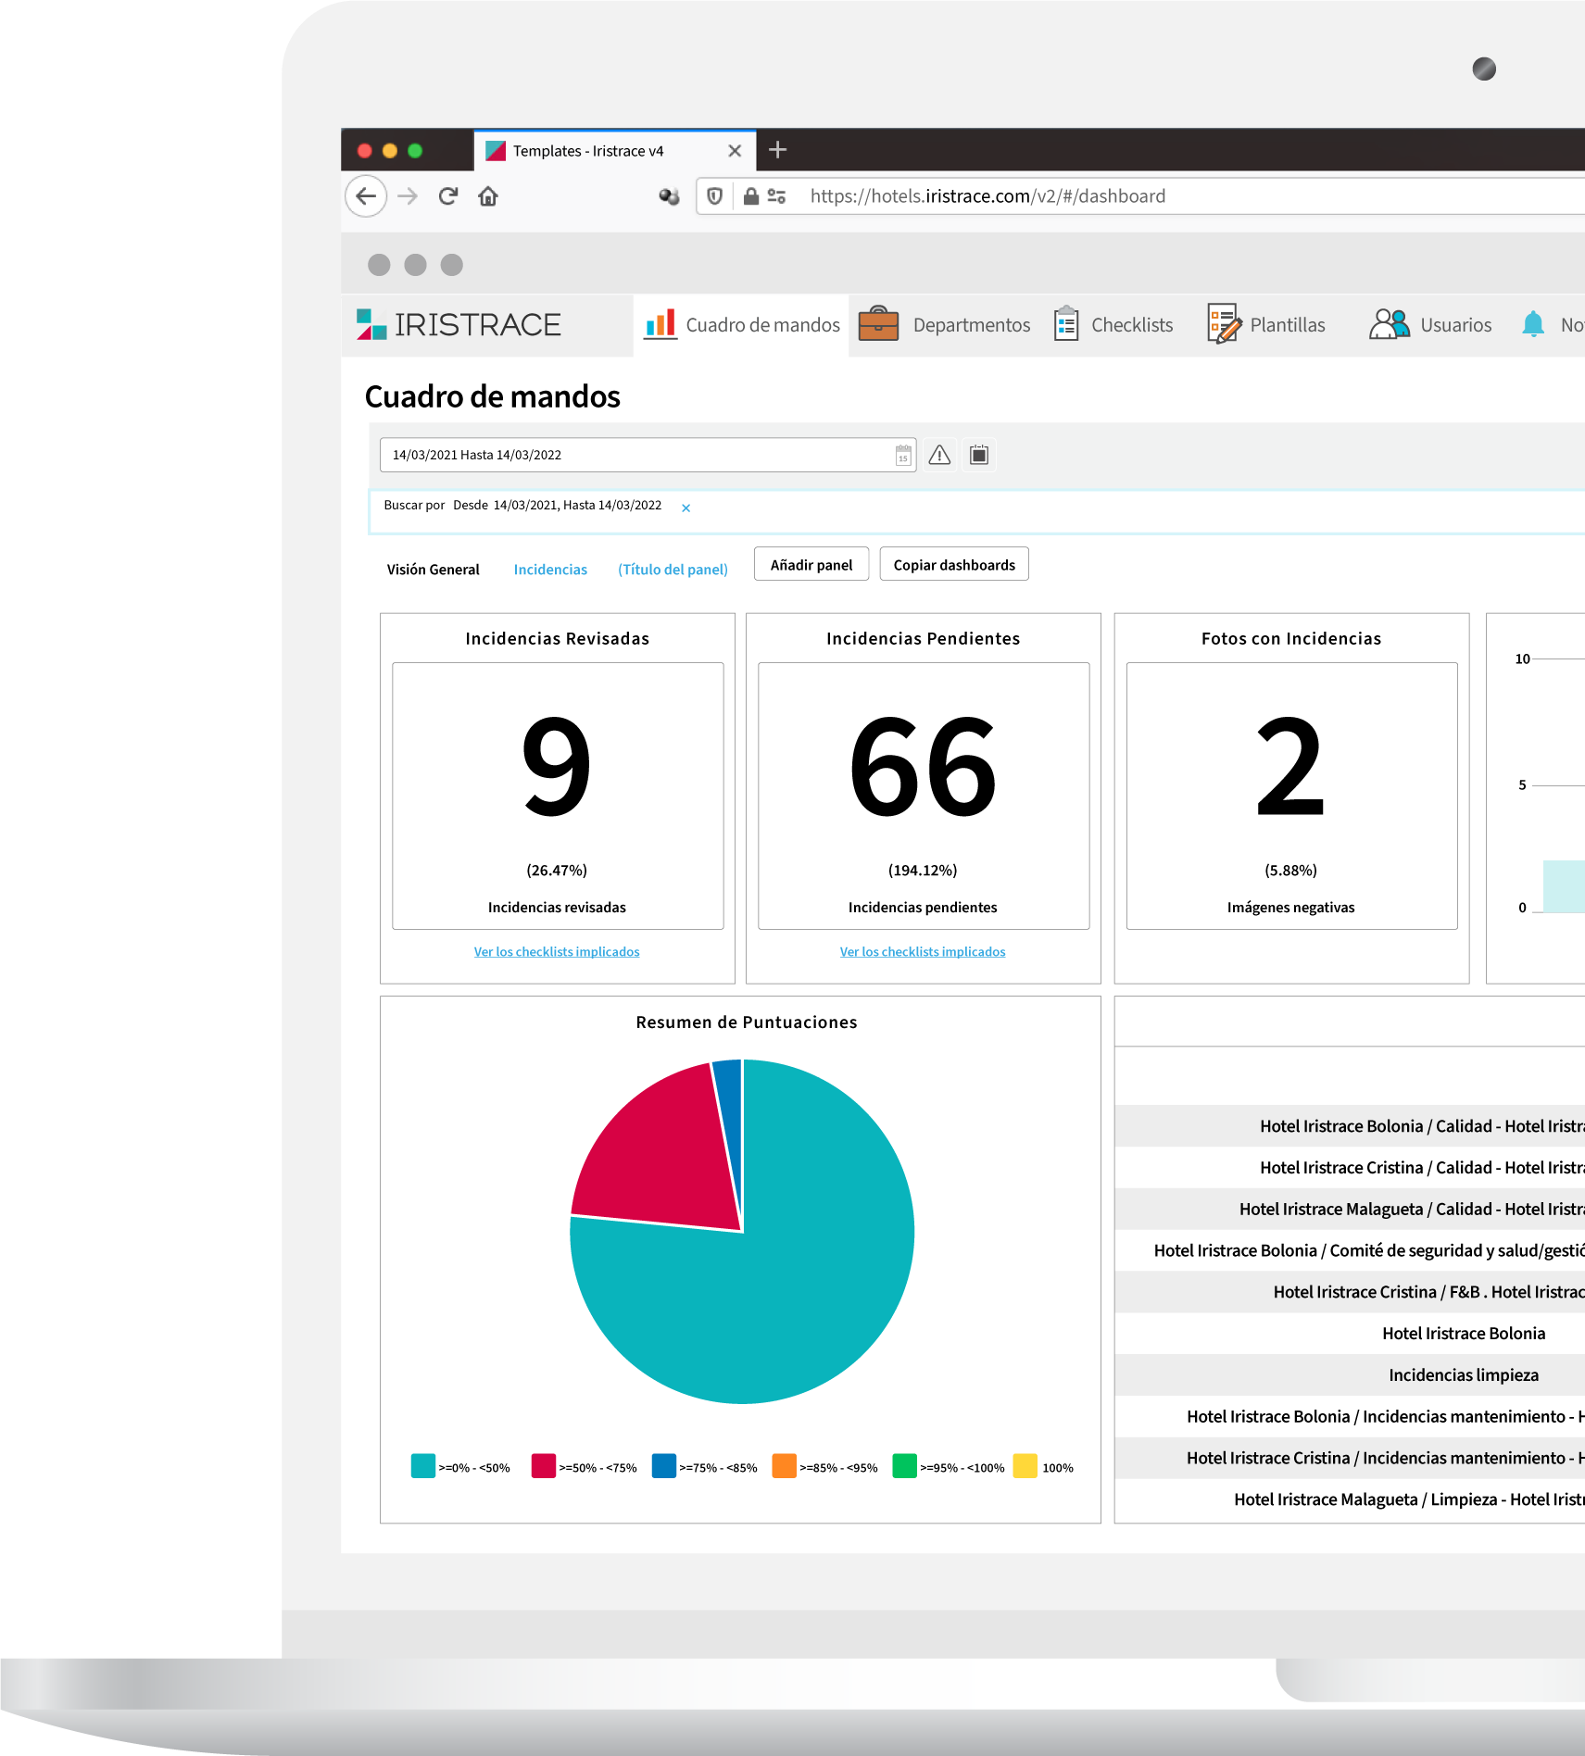
Task: Click the green >=95% - <100% legend swatch
Action: [905, 1466]
